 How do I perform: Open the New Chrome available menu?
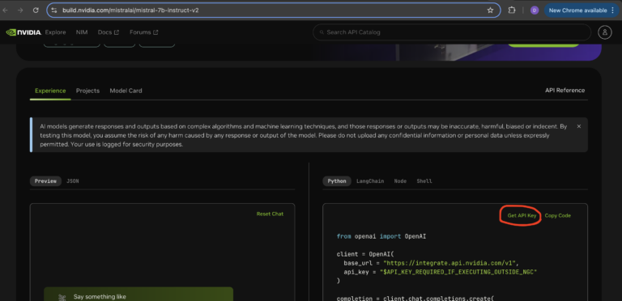point(582,11)
